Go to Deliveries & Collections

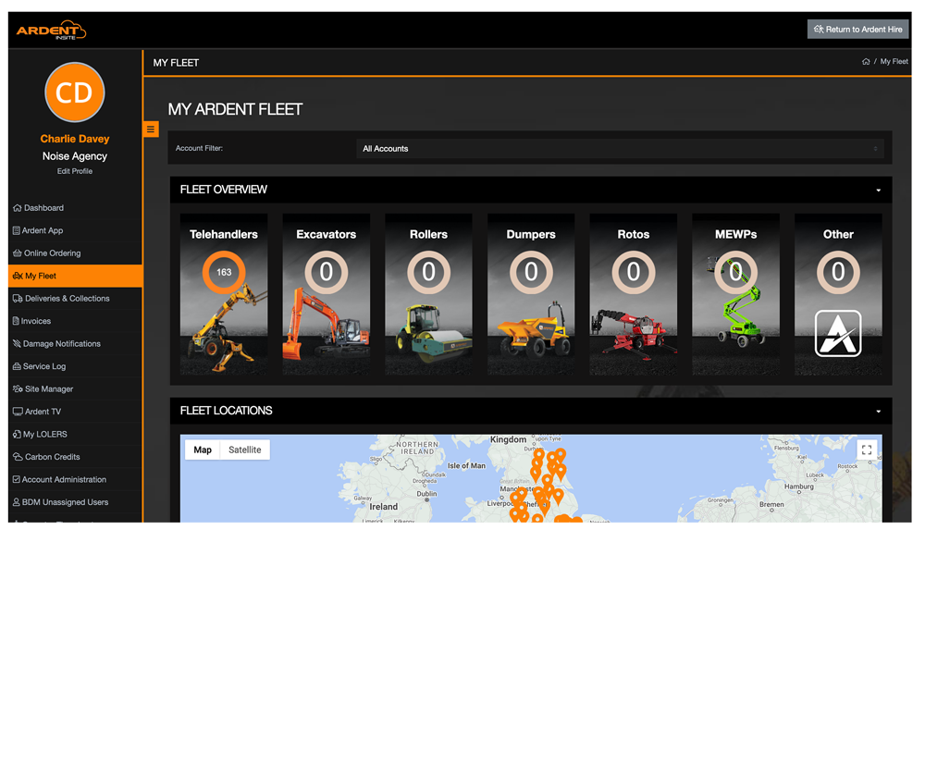coord(76,299)
